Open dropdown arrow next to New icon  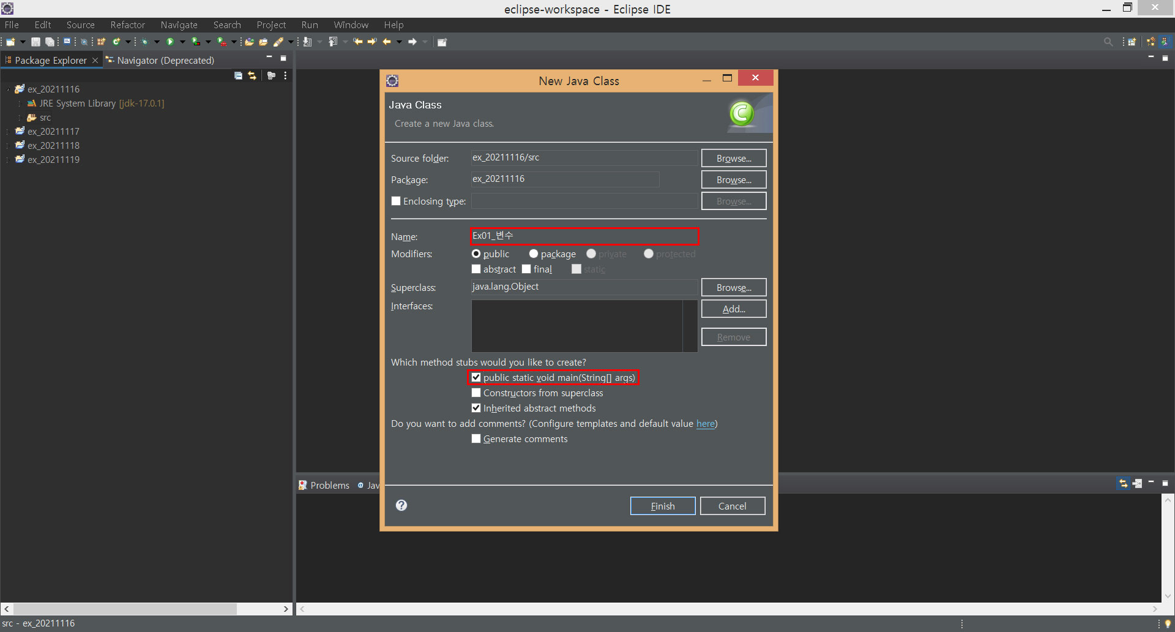point(23,42)
